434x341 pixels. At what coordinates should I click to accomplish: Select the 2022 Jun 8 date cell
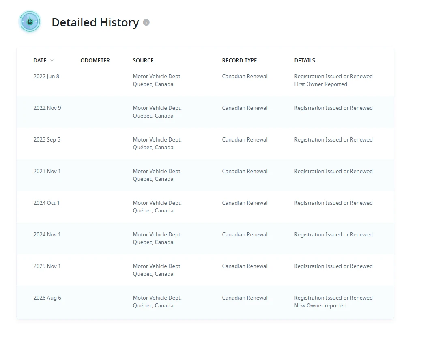[x=46, y=76]
